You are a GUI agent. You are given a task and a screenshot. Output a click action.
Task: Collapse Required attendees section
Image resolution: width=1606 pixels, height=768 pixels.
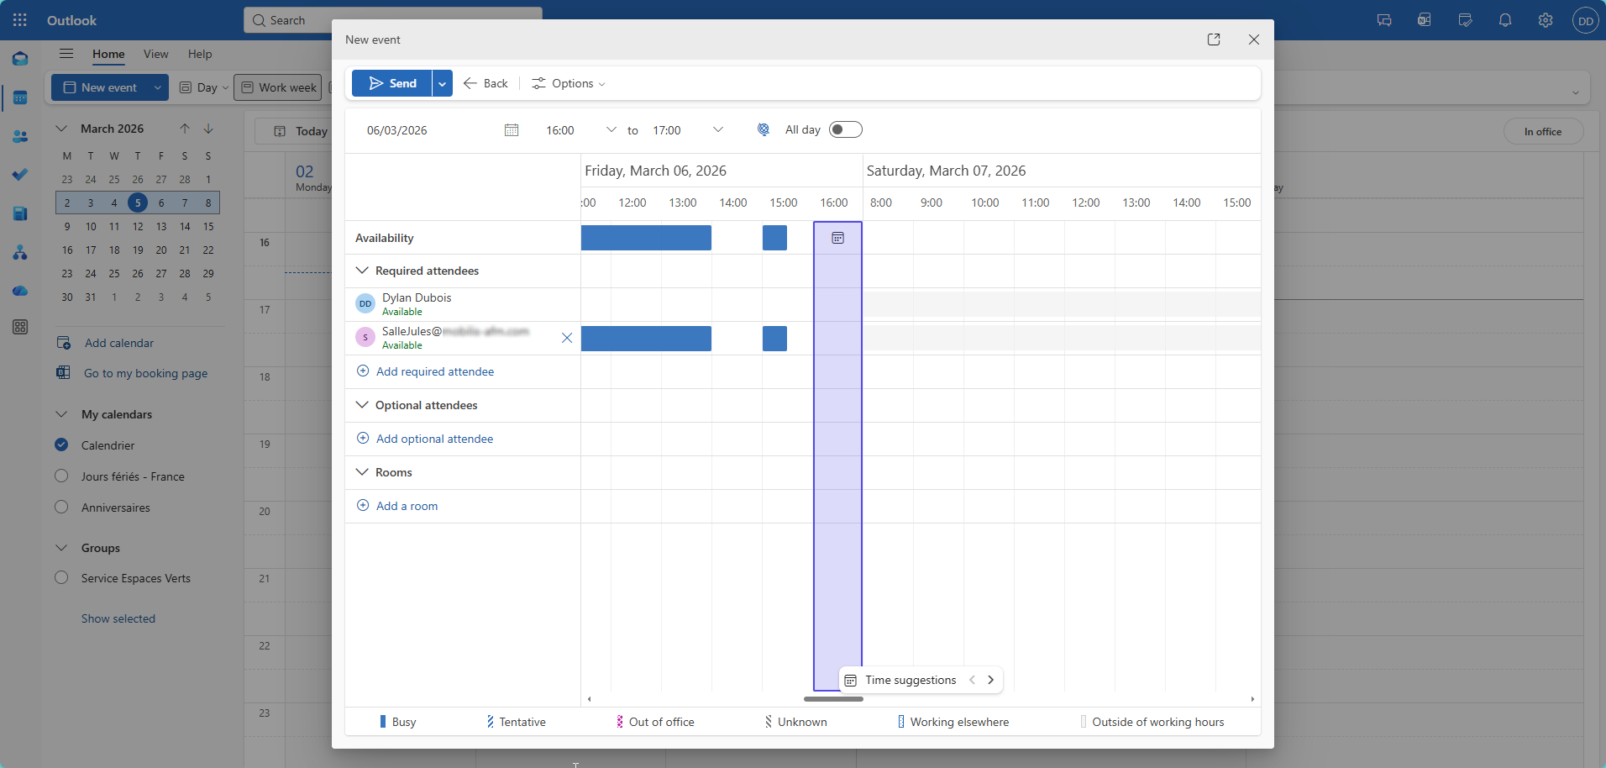click(362, 271)
